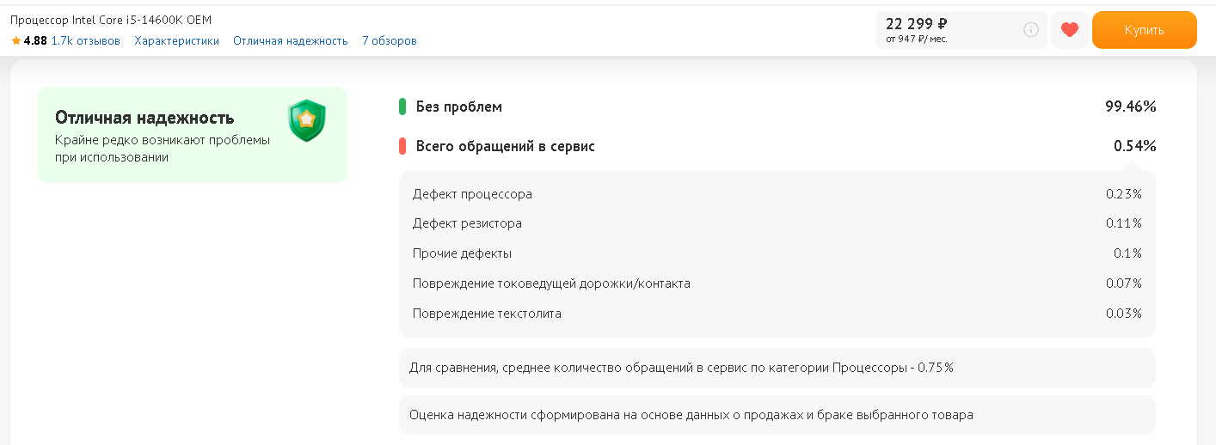Click 'от 947 ₽/мес.' installment text

[x=917, y=39]
